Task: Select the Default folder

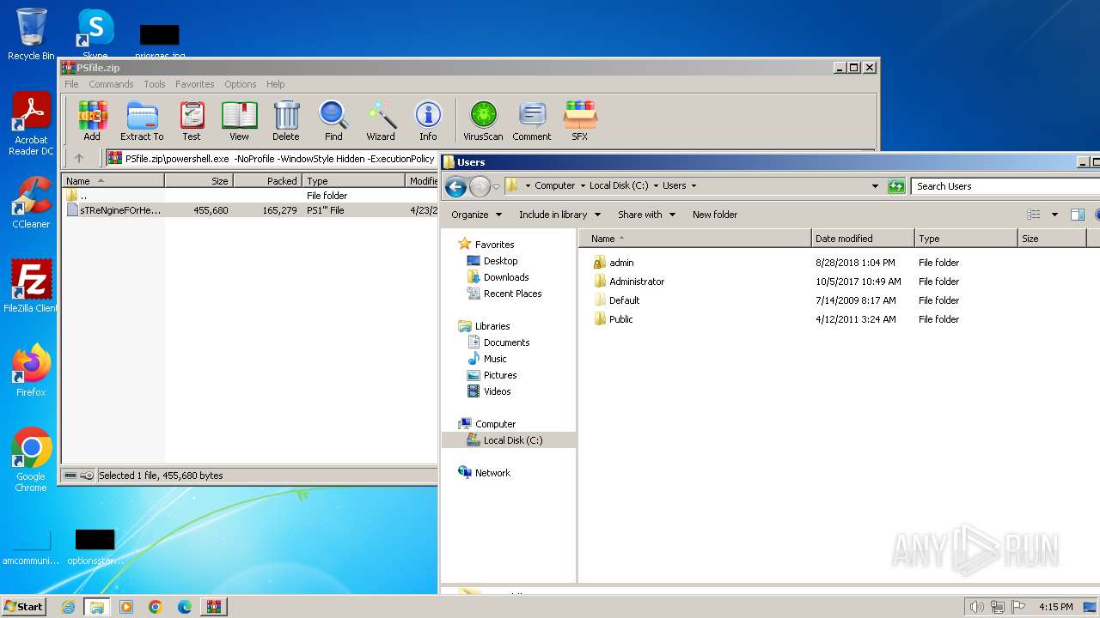Action: (624, 300)
